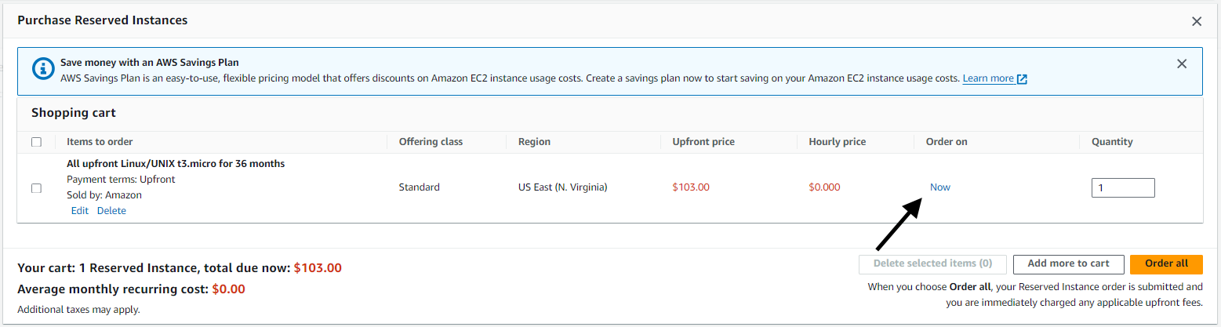Click the Items to order column header
The height and width of the screenshot is (327, 1221).
pyautogui.click(x=100, y=142)
